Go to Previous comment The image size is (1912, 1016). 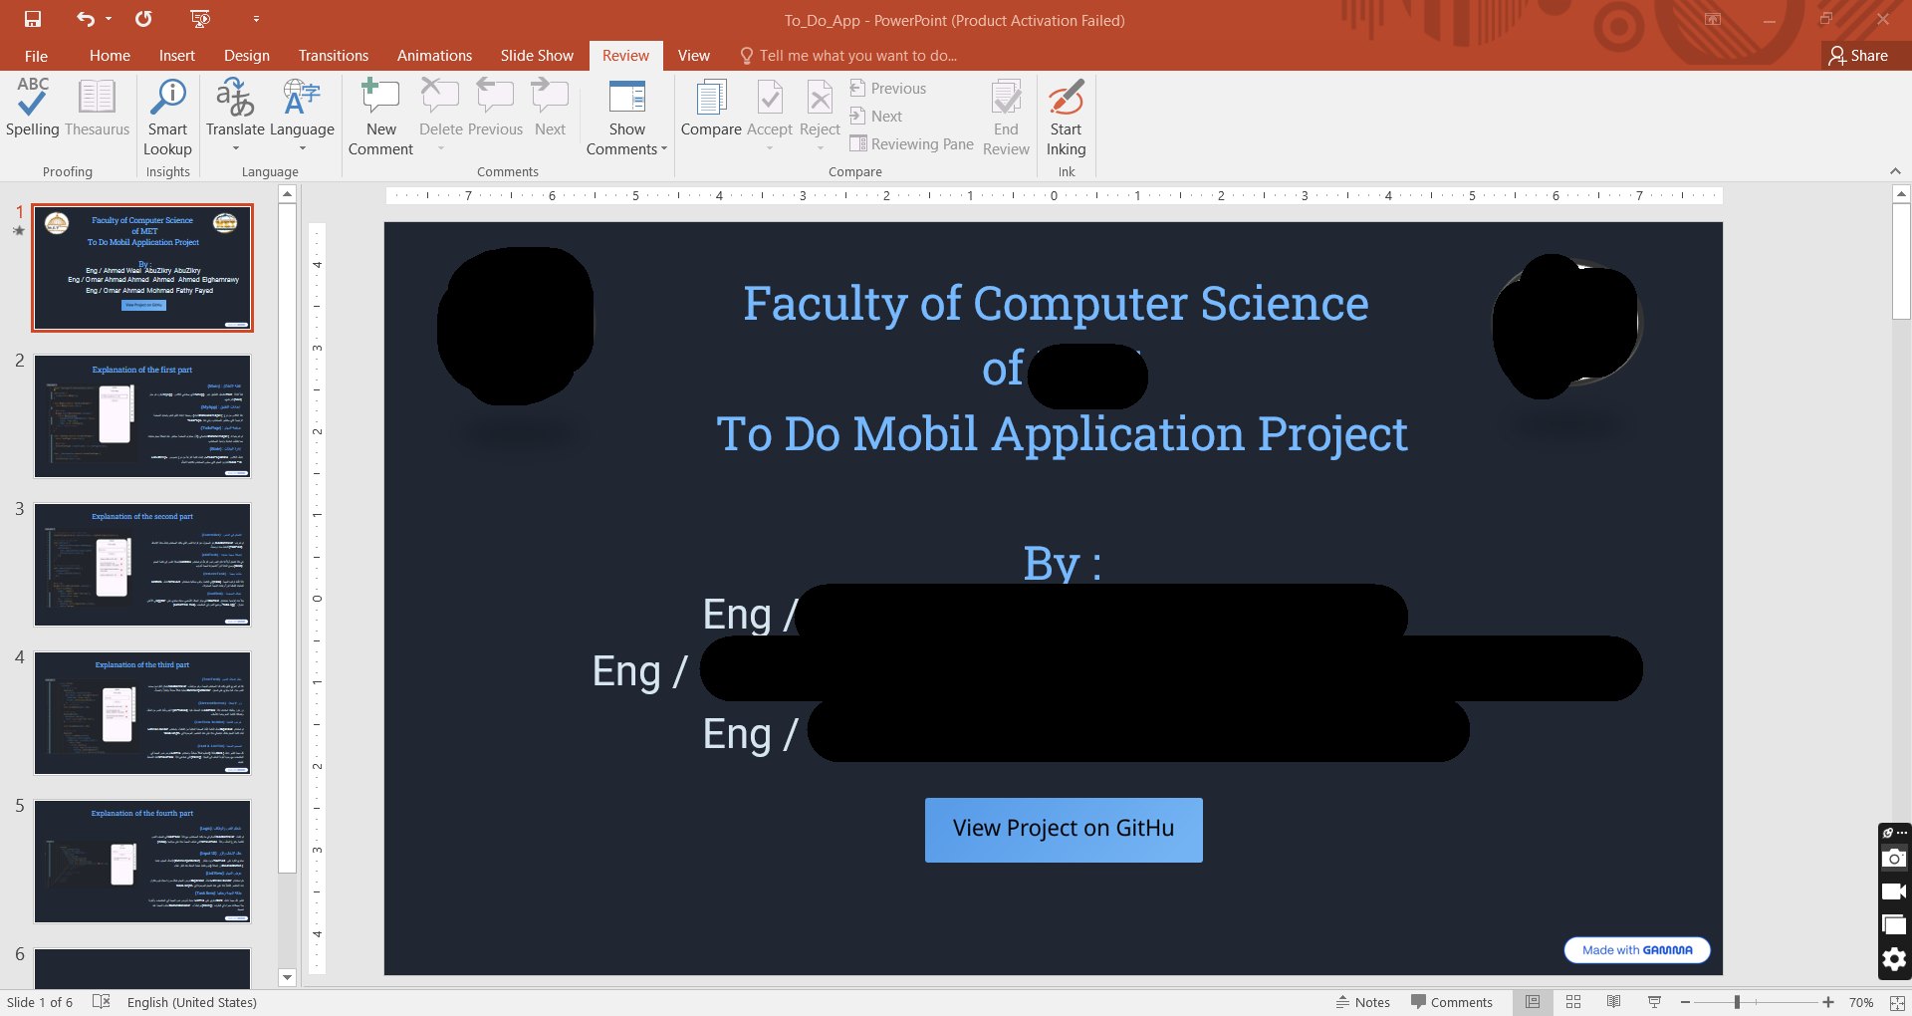(495, 108)
